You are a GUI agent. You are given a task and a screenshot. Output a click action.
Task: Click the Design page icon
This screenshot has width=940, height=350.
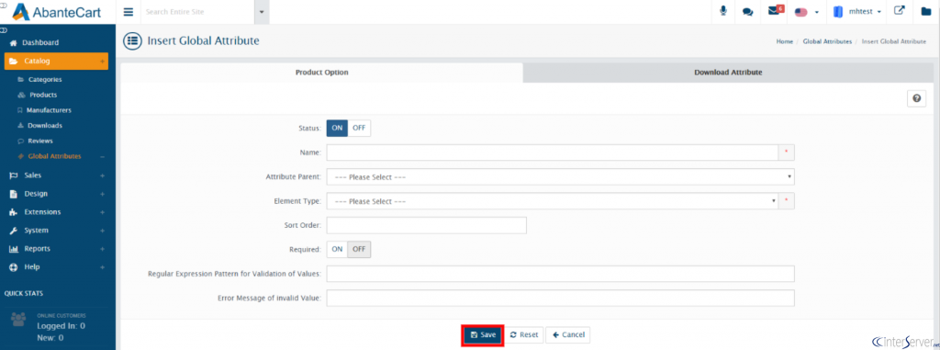[13, 194]
